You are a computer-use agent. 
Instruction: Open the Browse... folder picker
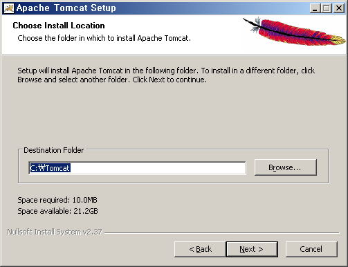tap(286, 167)
